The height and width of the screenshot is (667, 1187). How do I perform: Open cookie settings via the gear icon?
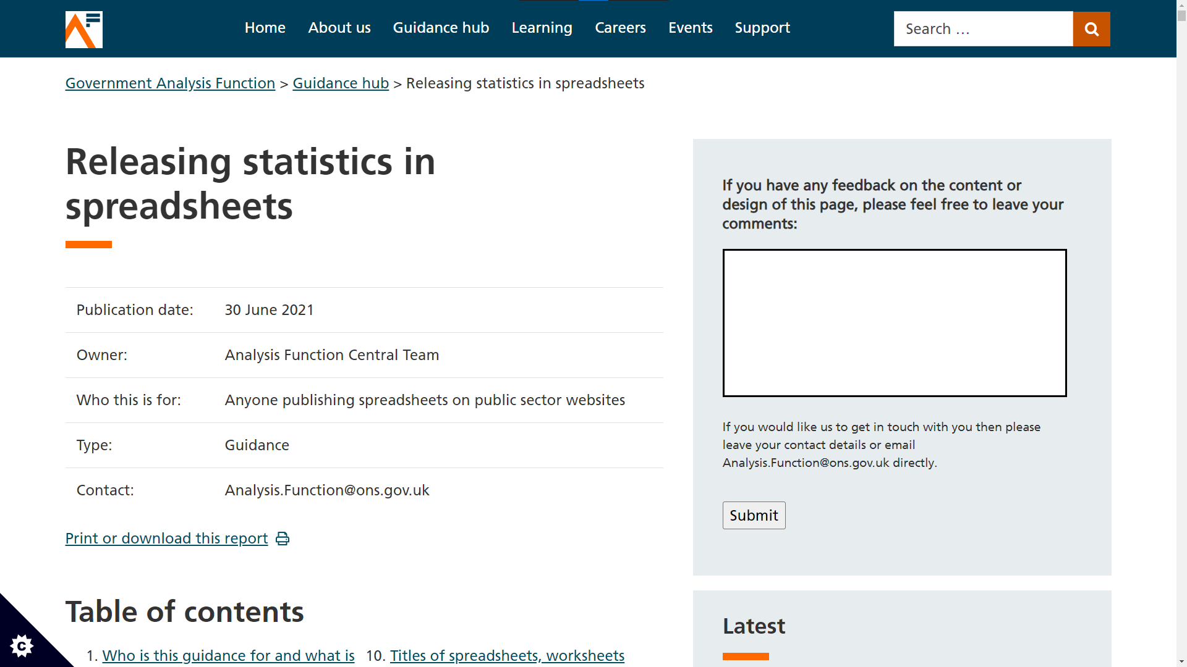23,646
